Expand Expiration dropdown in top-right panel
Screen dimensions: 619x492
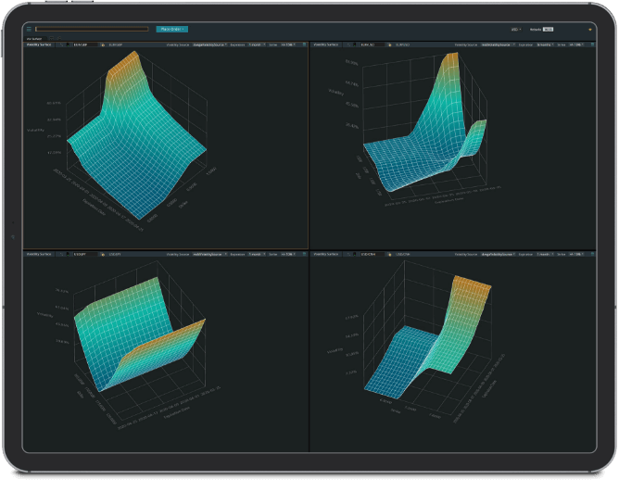543,44
